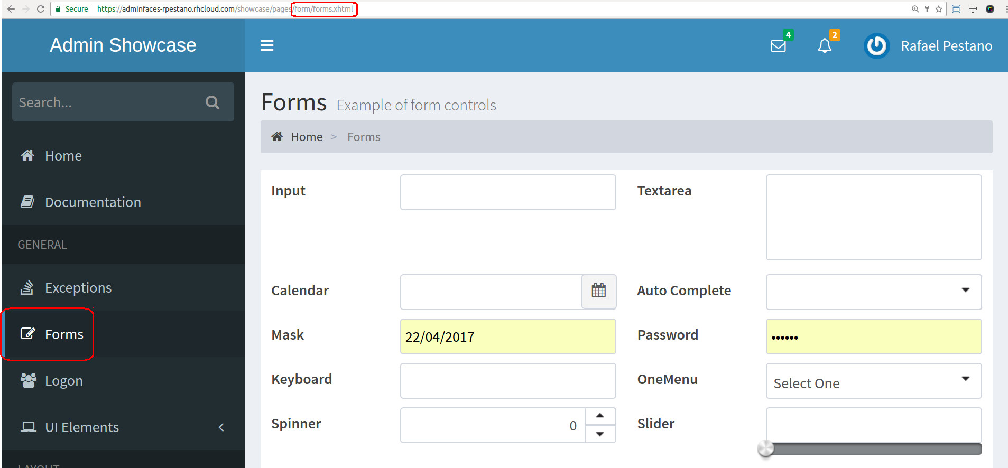The image size is (1008, 468).
Task: Select Forms in sidebar
Action: coord(123,334)
